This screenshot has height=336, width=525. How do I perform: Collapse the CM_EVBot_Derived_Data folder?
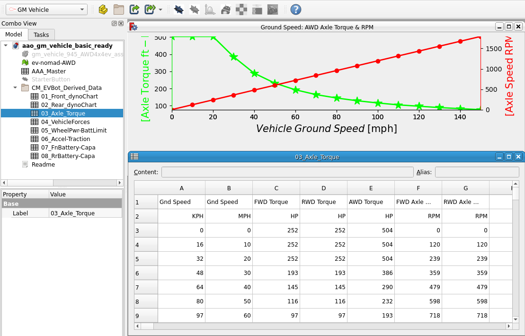click(15, 88)
